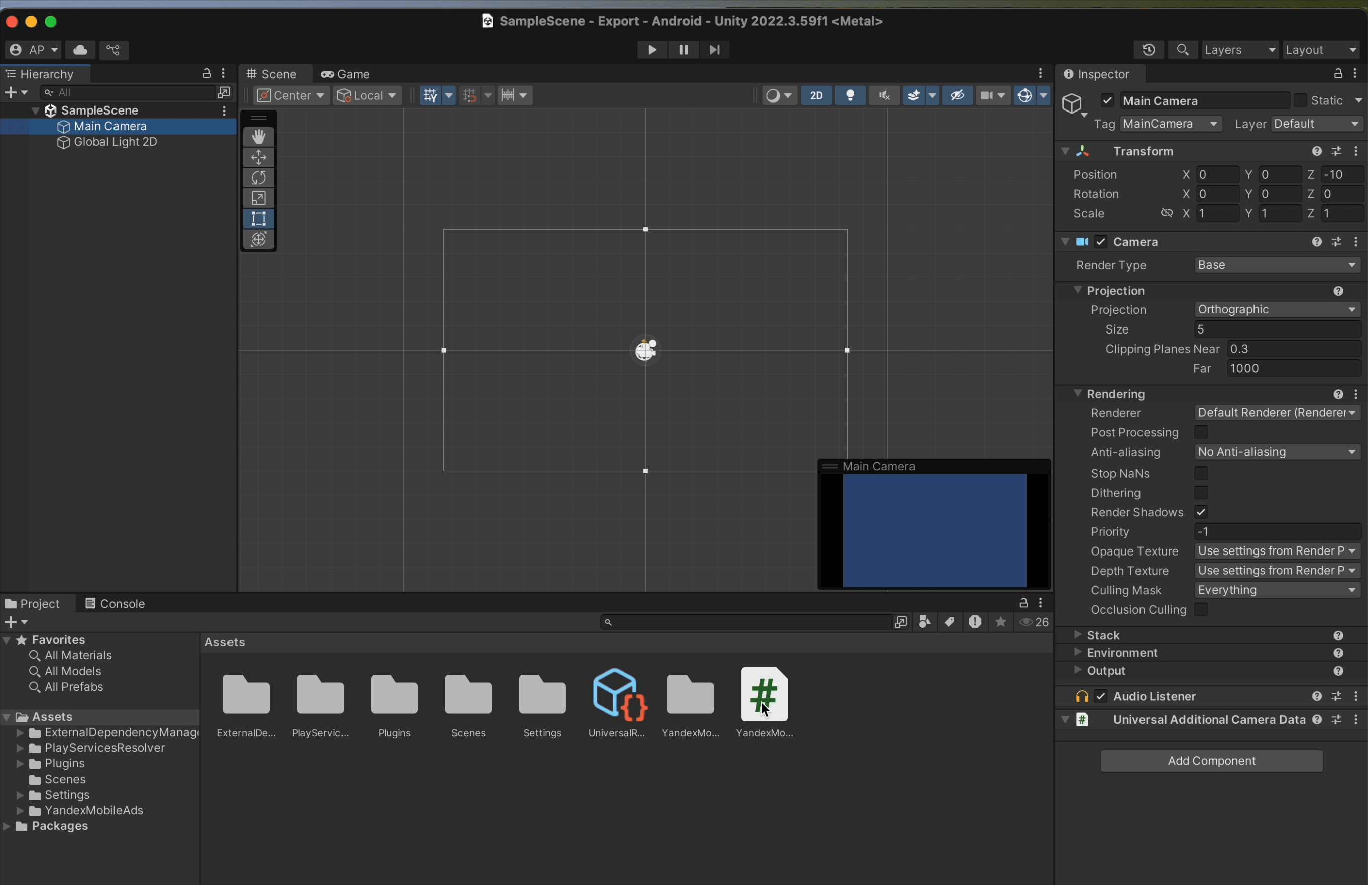Open global search magnifier icon

(x=1182, y=50)
